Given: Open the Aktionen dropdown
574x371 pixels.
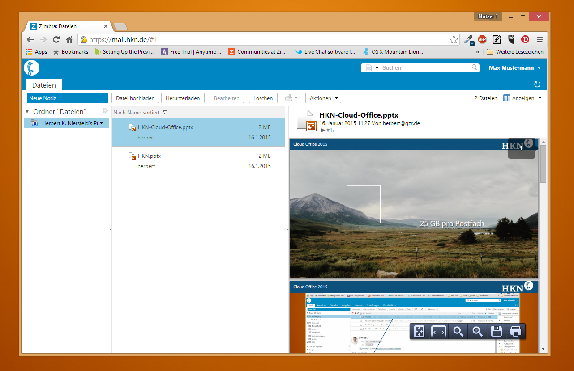Looking at the screenshot, I should (323, 98).
